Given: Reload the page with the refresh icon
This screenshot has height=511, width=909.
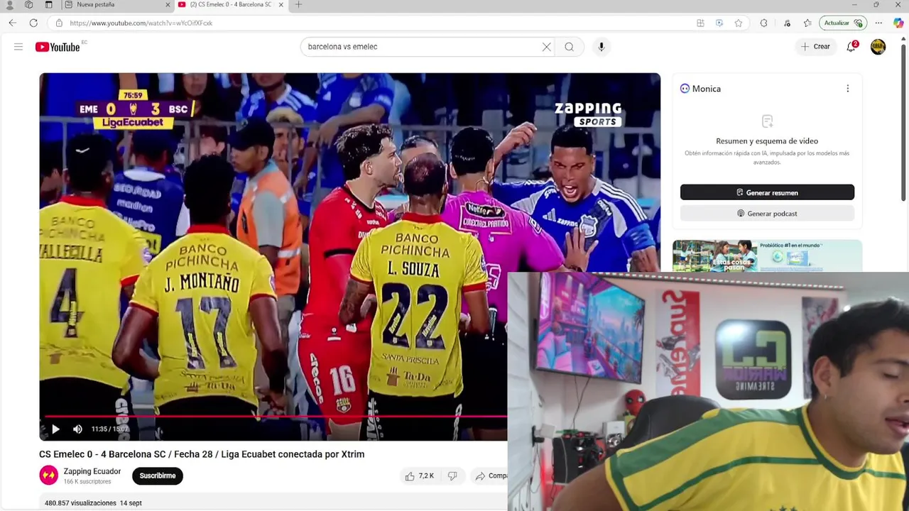Looking at the screenshot, I should click(x=33, y=23).
